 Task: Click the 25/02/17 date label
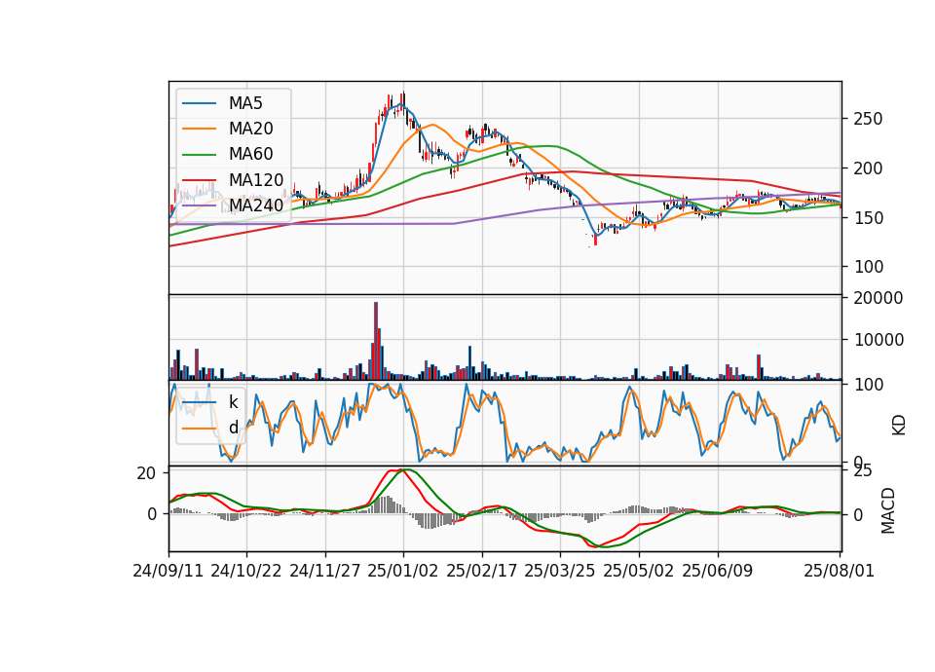point(482,571)
